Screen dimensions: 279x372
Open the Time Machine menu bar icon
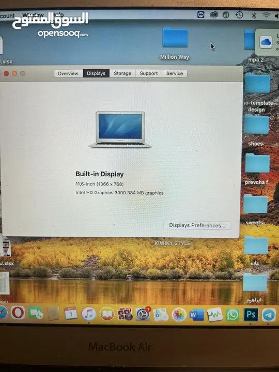click(239, 15)
